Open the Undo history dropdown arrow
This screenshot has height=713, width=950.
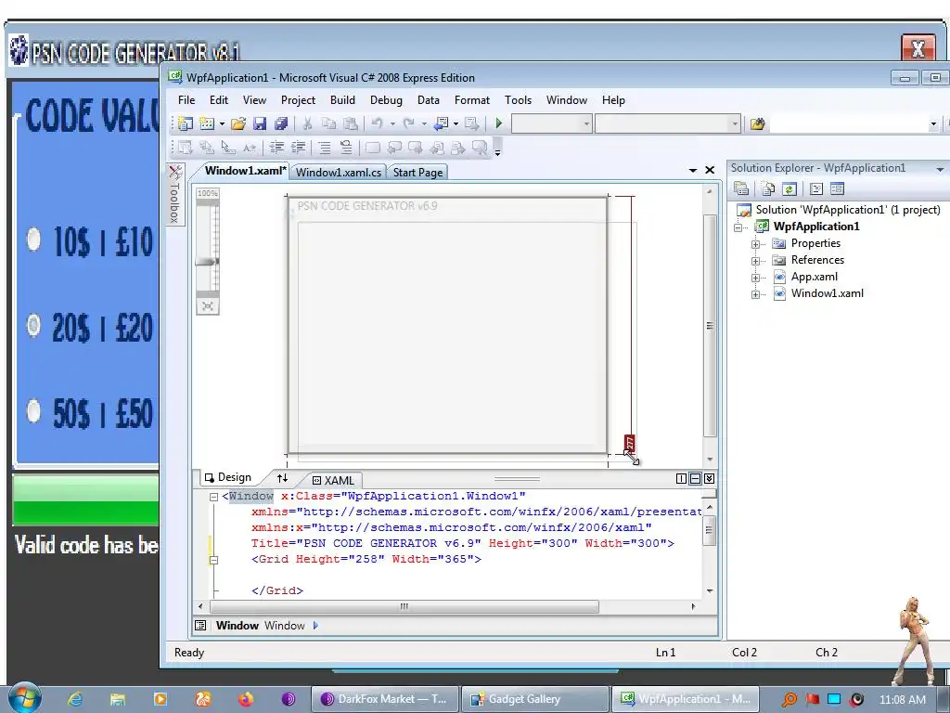tap(392, 124)
